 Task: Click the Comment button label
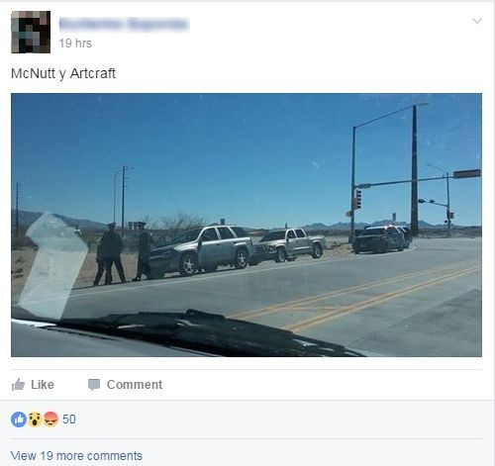135,385
